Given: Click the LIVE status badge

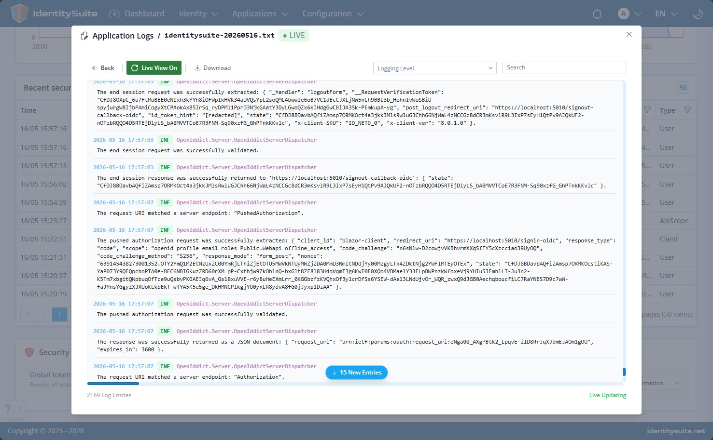Looking at the screenshot, I should click(x=294, y=36).
